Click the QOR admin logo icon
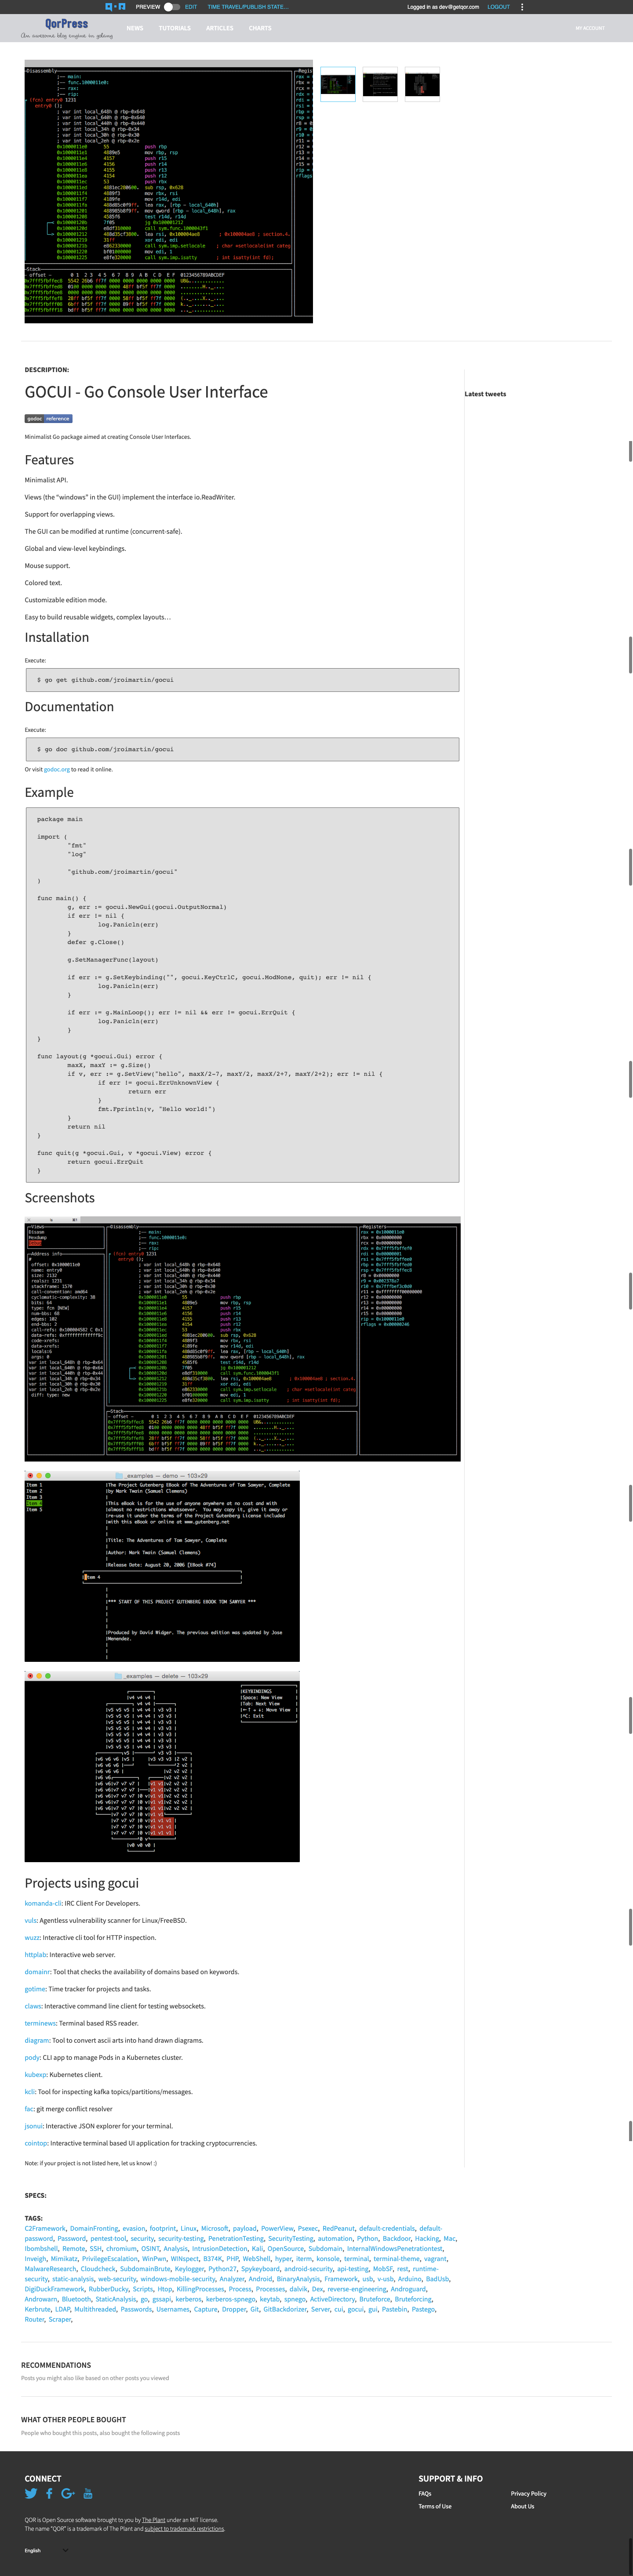 (116, 7)
